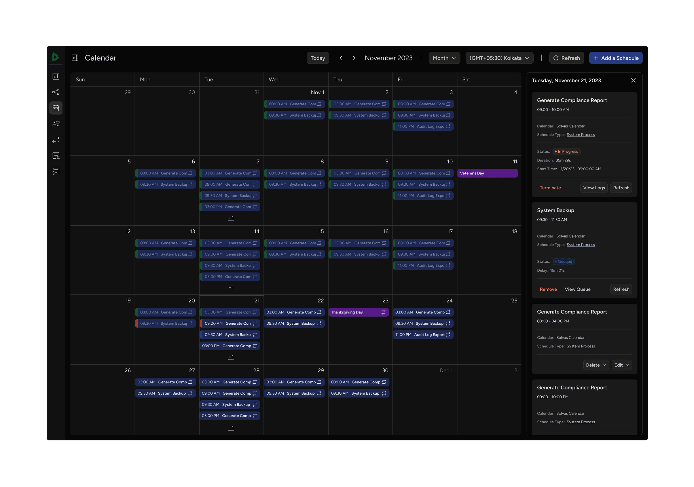This screenshot has height=487, width=694.
Task: Select the analytics sidebar icon
Action: (x=56, y=77)
